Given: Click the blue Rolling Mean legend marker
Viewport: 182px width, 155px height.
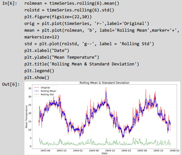Looking at the screenshot, I should tap(37, 91).
